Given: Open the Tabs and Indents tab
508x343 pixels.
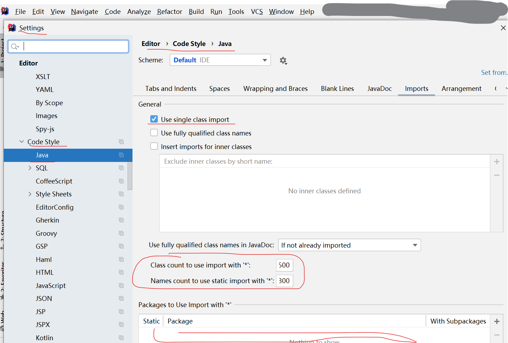Looking at the screenshot, I should [171, 88].
